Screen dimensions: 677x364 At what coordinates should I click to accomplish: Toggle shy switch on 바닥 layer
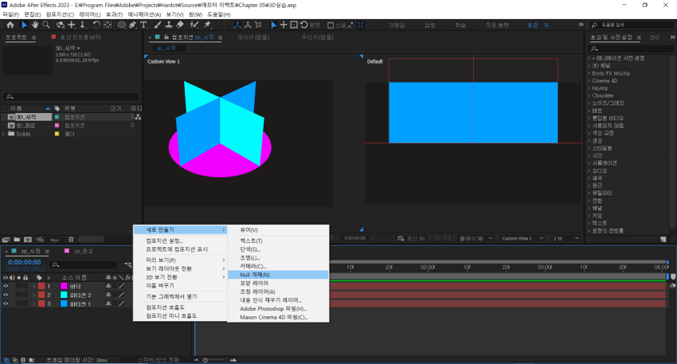coord(108,286)
